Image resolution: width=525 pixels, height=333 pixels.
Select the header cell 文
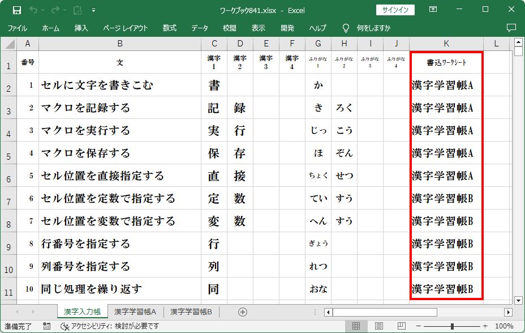[120, 62]
